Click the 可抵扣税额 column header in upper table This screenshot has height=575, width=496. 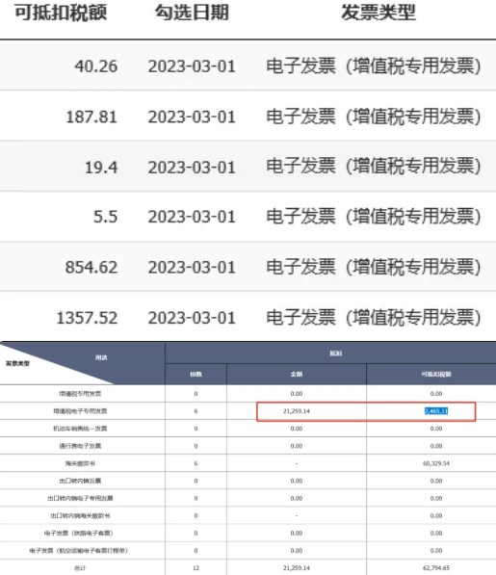[x=61, y=13]
